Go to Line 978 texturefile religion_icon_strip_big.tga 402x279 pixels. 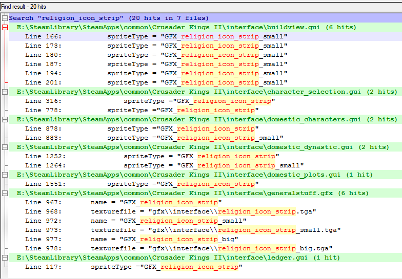(x=205, y=249)
